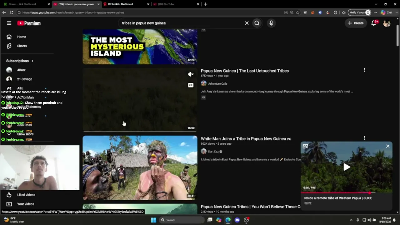The height and width of the screenshot is (225, 400).
Task: Expand the miniplayer to full watch page
Action: (x=305, y=146)
